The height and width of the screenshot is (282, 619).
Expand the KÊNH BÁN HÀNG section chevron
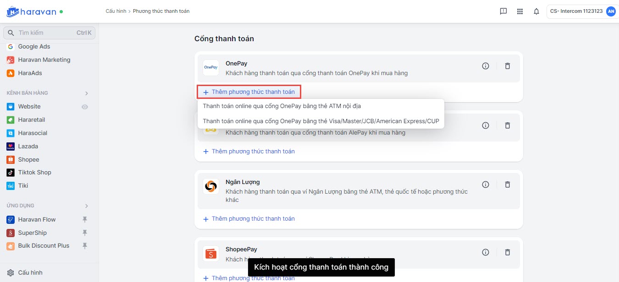(x=86, y=93)
